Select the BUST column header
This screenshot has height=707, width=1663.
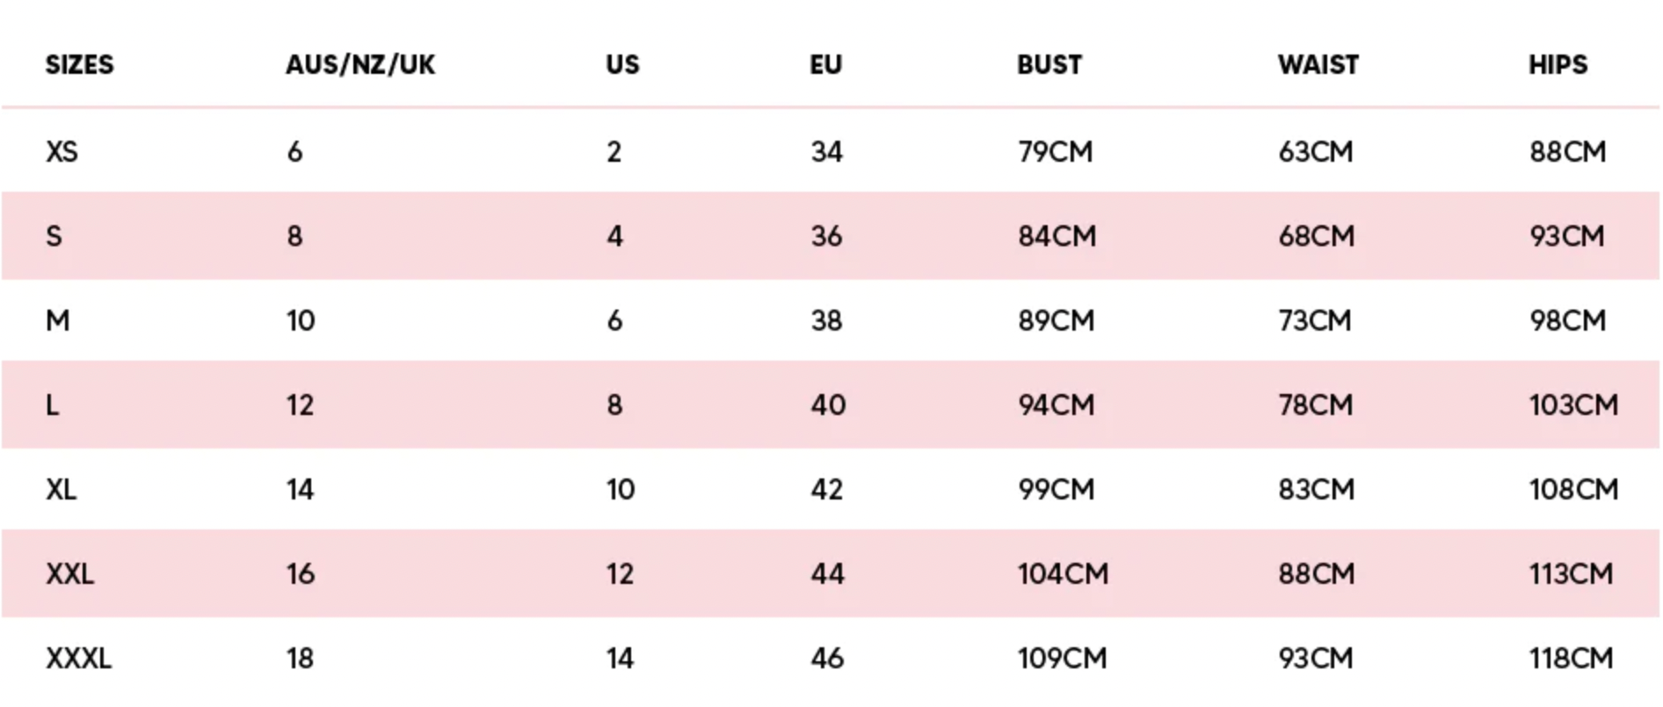[1049, 65]
